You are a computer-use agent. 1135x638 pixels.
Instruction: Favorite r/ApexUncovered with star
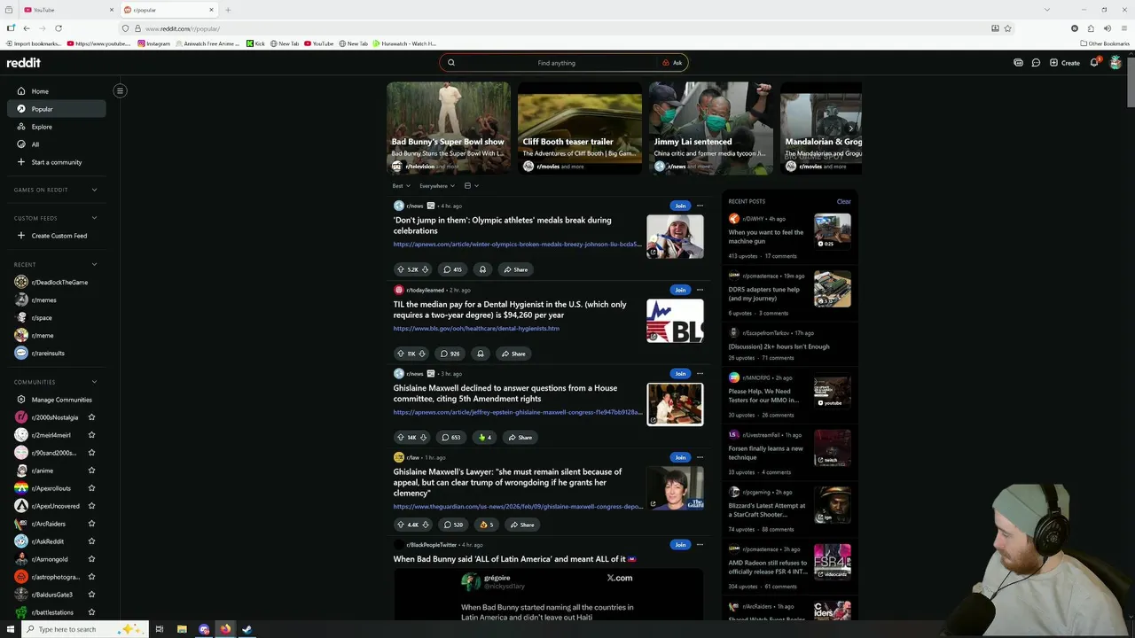tap(91, 506)
